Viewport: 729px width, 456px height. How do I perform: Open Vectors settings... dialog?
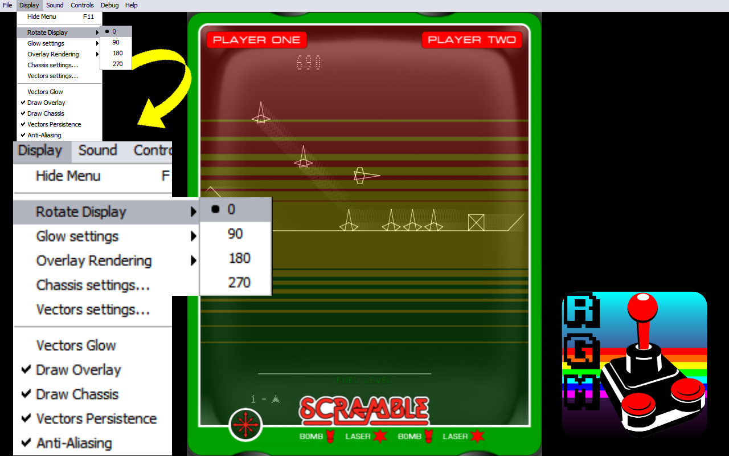(x=59, y=76)
